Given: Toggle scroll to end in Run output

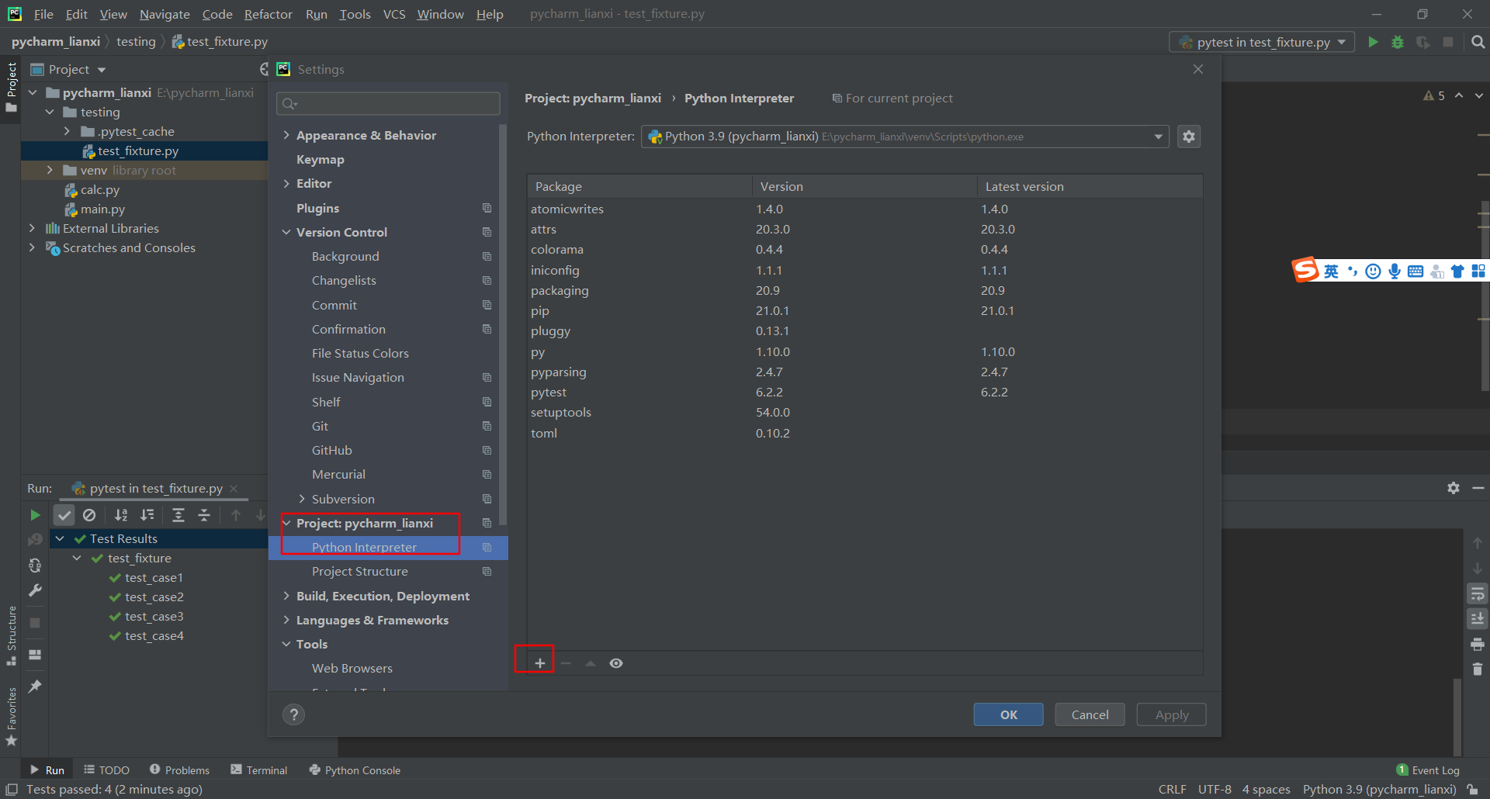Looking at the screenshot, I should [1478, 619].
